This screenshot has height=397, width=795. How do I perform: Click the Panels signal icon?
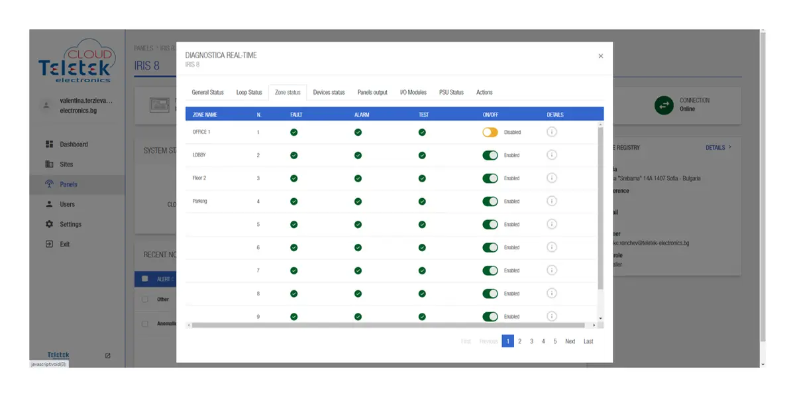49,184
